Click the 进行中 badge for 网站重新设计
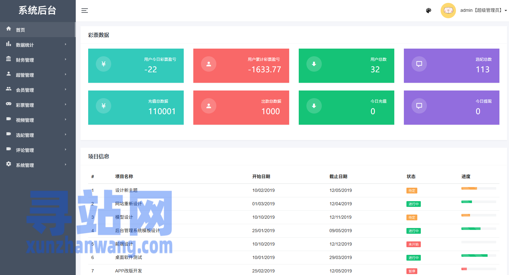Viewport: 509px width, 275px height. [413, 204]
